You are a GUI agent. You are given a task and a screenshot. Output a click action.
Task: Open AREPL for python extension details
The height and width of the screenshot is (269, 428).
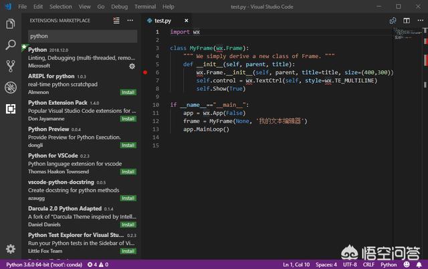pos(81,84)
